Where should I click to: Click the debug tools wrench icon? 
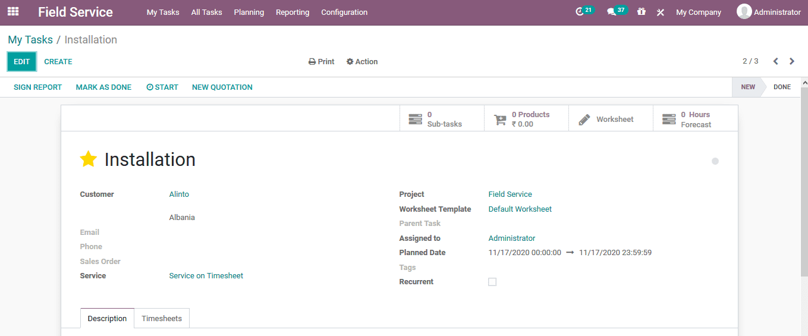click(660, 12)
